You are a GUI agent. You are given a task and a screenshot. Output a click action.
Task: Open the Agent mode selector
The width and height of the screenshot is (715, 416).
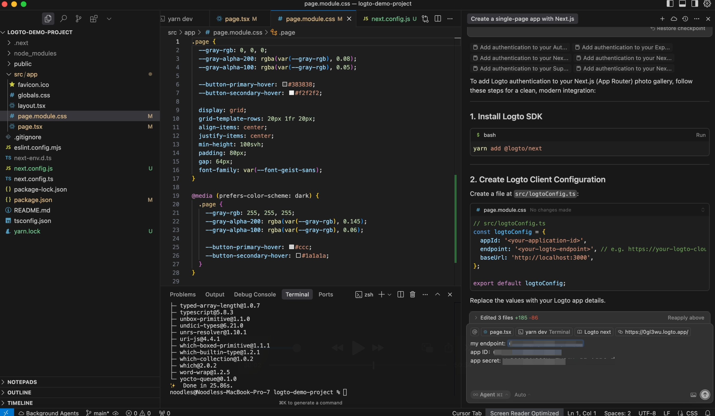491,394
